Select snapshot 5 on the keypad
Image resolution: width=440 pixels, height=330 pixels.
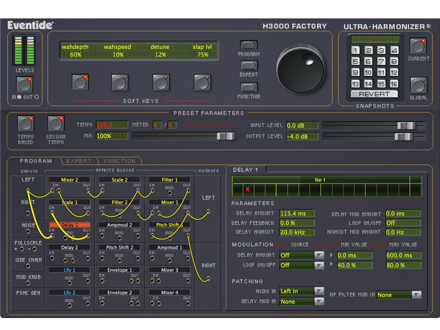point(355,61)
